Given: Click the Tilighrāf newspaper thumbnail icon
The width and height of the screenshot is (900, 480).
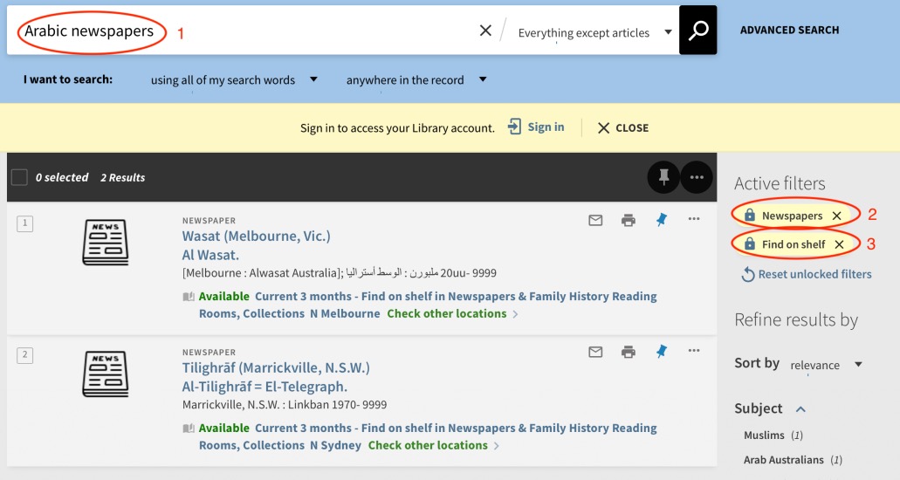Looking at the screenshot, I should (106, 374).
